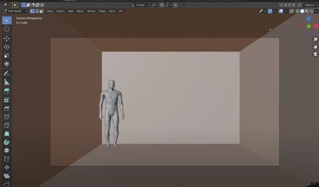Pick the Annotate pencil tool
Viewport: 319px width, 187px height.
[7, 73]
